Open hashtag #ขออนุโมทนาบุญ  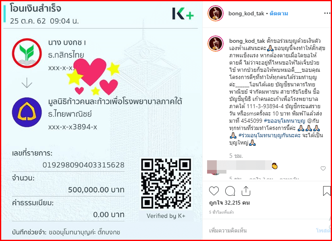(x=284, y=121)
